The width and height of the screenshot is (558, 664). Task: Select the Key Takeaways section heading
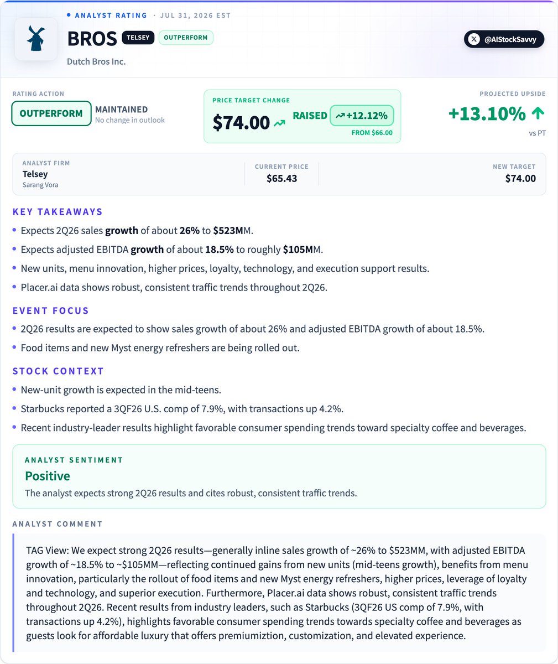[x=58, y=211]
